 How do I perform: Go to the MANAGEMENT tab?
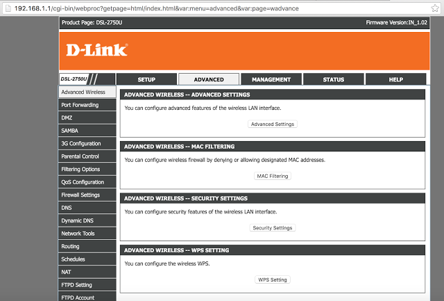pyautogui.click(x=271, y=79)
